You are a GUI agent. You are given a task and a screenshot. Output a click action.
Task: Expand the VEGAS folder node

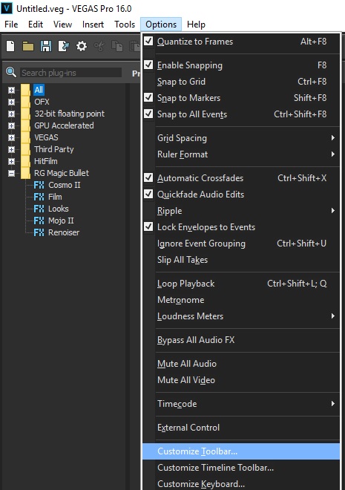click(12, 137)
